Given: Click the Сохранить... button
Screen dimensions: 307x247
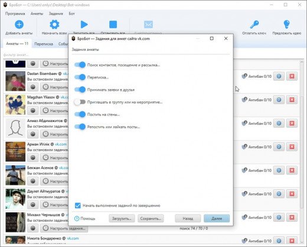Looking at the screenshot, I should pyautogui.click(x=151, y=219).
